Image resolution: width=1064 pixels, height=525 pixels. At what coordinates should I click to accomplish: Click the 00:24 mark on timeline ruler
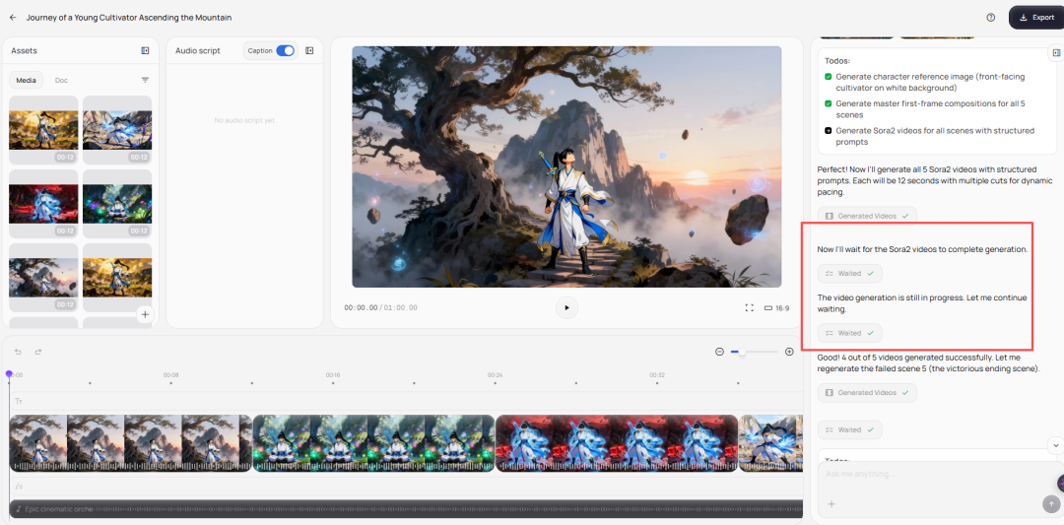pos(495,375)
